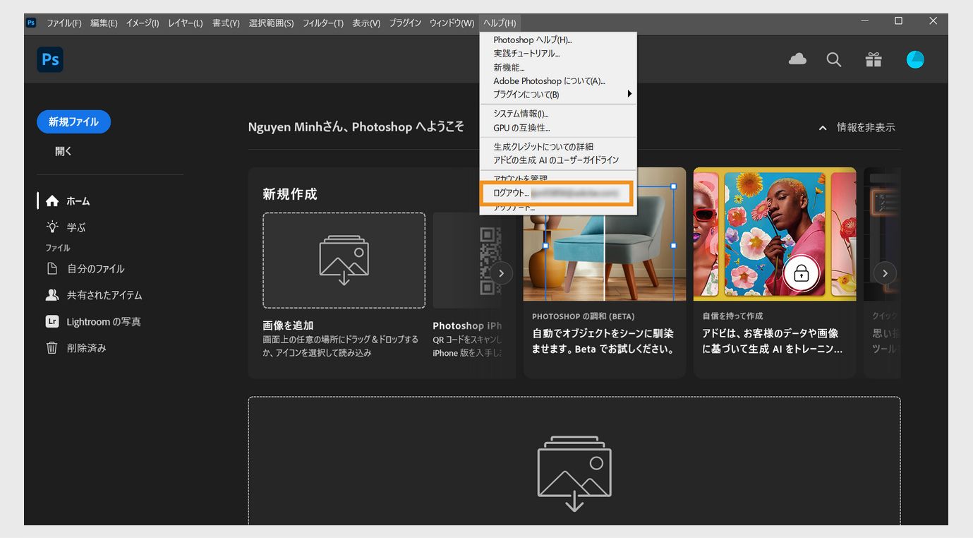Screen dimensions: 973x538
Task: Choose 生成クレジットについての詳細 entry
Action: point(558,147)
